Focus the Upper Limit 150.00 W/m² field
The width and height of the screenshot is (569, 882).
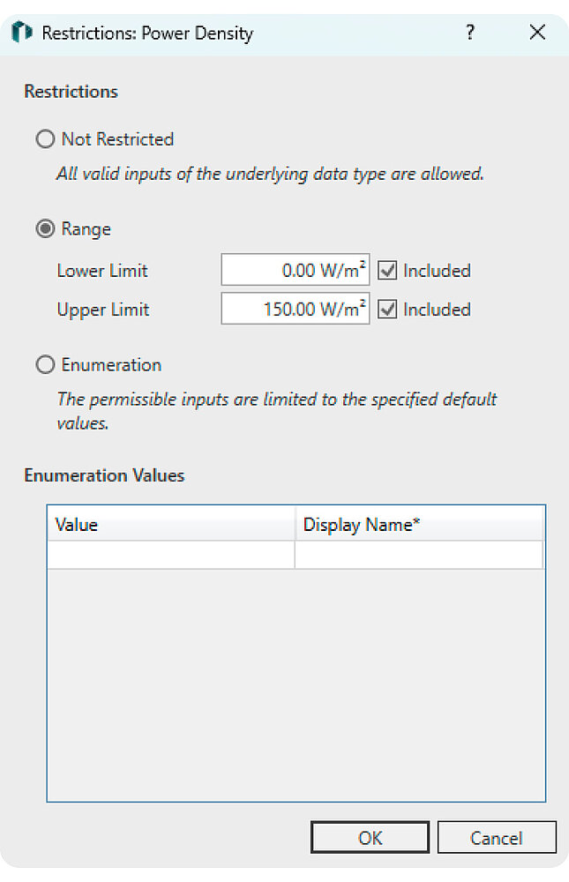click(295, 310)
